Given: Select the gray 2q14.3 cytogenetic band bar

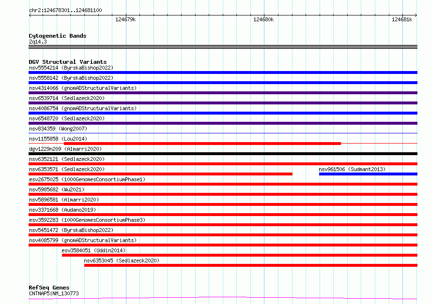Looking at the screenshot, I should [x=223, y=47].
